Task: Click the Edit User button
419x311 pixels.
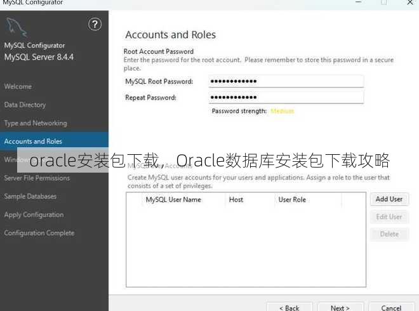Action: 389,216
